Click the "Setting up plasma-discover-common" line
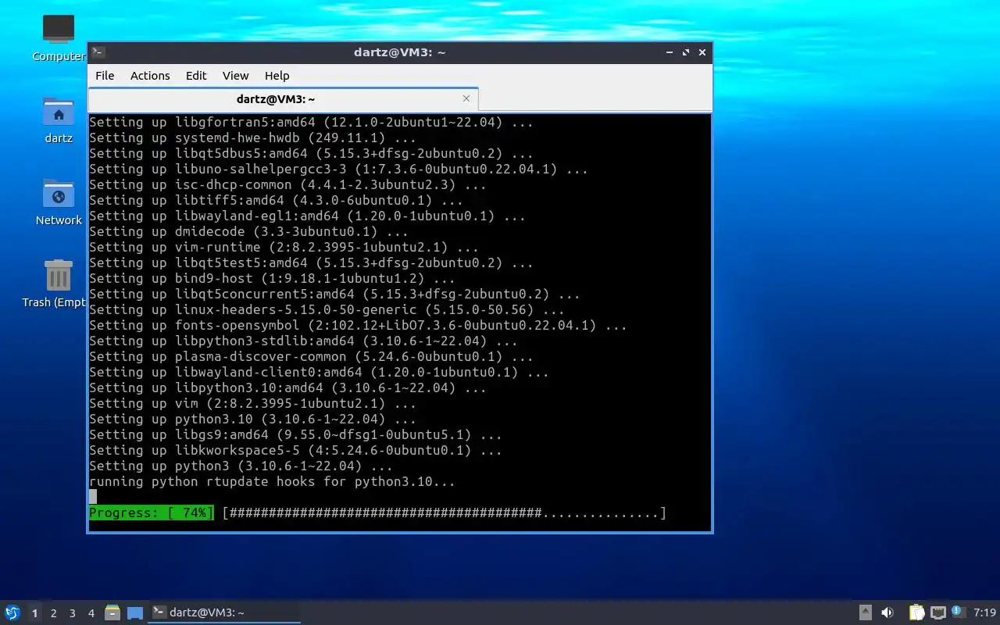Viewport: 1000px width, 625px height. [311, 357]
